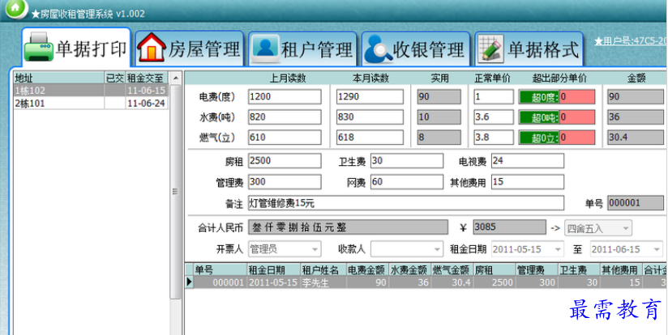The width and height of the screenshot is (668, 335).
Task: Click the person icon on 租户管理 tab
Action: [x=265, y=49]
